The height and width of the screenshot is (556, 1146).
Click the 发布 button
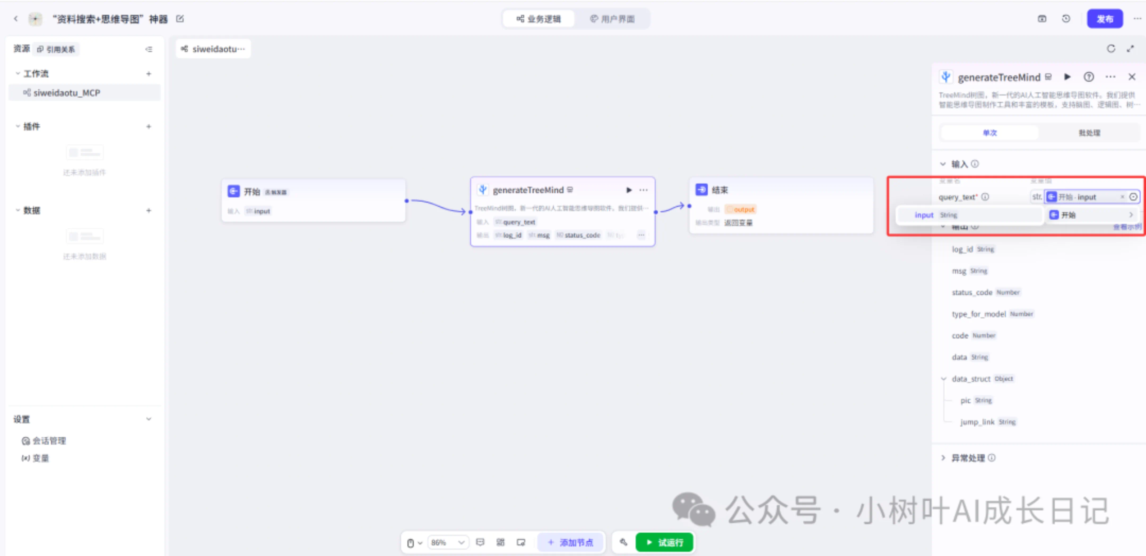pyautogui.click(x=1105, y=19)
